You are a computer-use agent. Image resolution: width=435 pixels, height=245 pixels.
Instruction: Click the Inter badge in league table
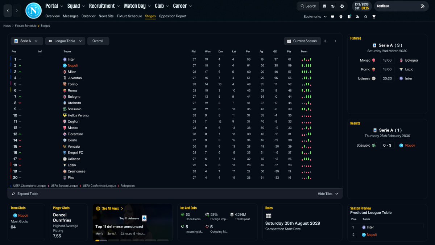(65, 60)
